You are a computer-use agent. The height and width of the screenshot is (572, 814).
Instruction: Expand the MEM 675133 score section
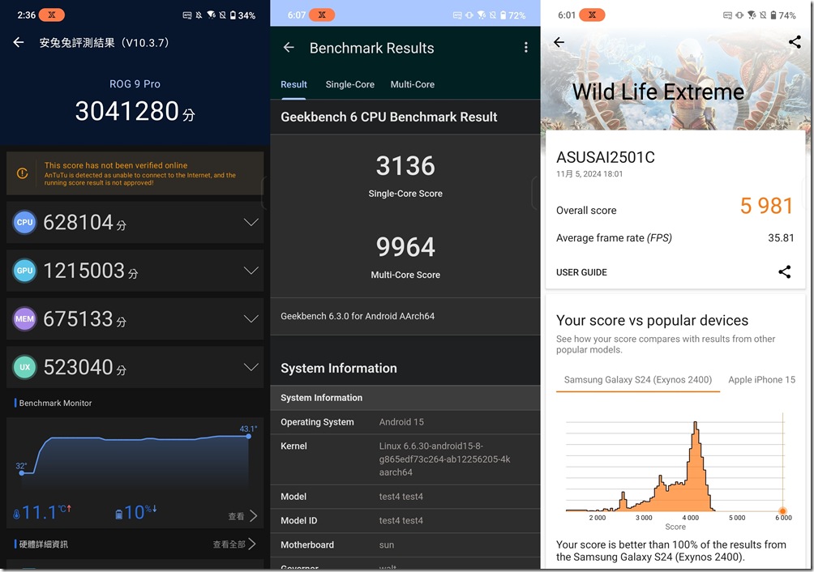(x=251, y=319)
